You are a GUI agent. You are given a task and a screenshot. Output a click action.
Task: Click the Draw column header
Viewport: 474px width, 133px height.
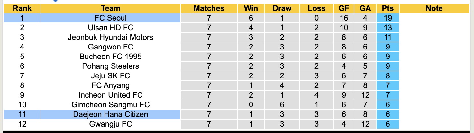coord(282,9)
